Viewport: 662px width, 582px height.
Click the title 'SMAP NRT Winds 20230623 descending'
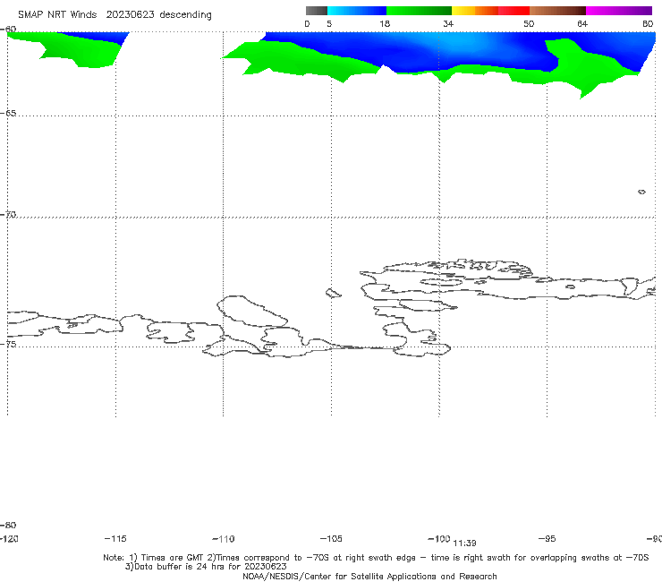tap(115, 15)
